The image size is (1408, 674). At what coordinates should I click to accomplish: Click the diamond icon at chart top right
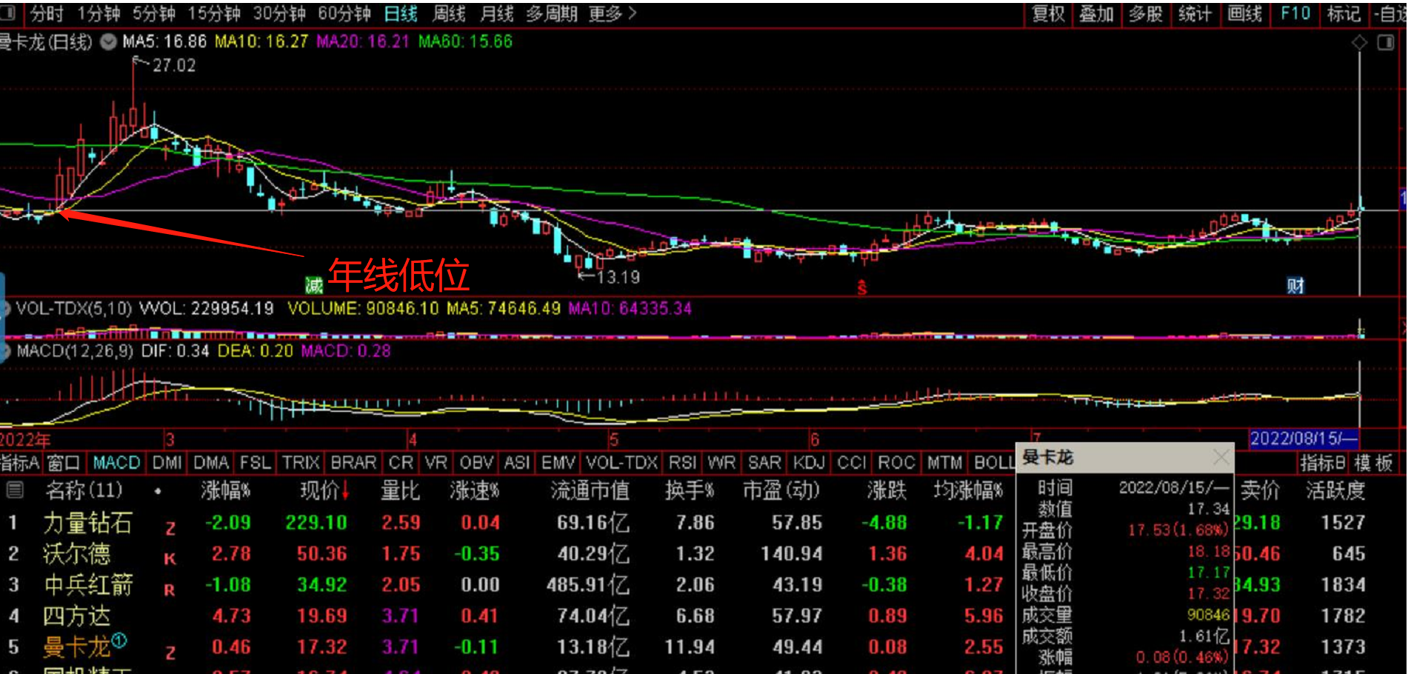[x=1359, y=43]
